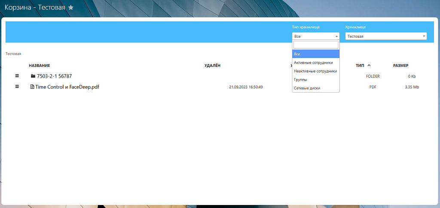Sort by the РАЗМЕР column header

pos(400,66)
